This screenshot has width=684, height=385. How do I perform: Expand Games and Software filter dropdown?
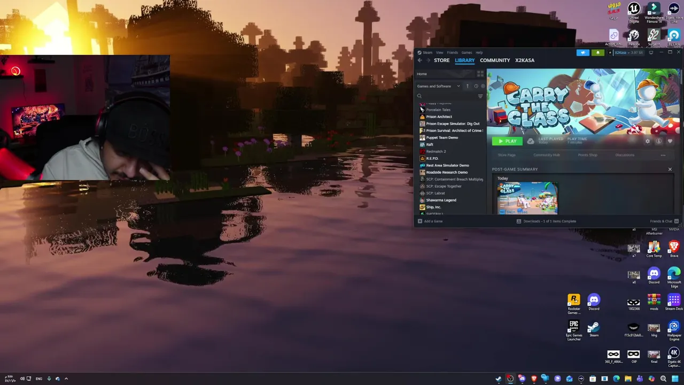pos(438,86)
